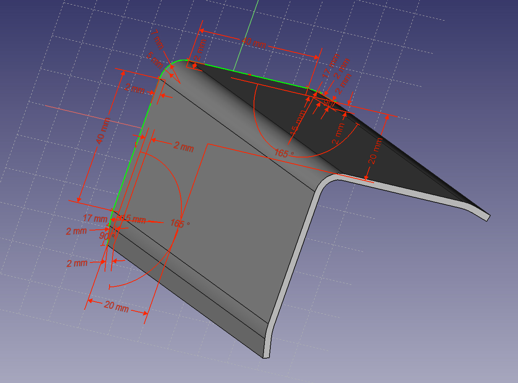This screenshot has width=518, height=383.
Task: Pick the light grey cross-section end face
Action: click(x=294, y=269)
